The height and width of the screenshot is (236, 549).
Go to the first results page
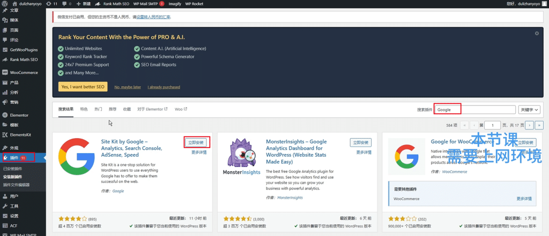[x=465, y=125]
